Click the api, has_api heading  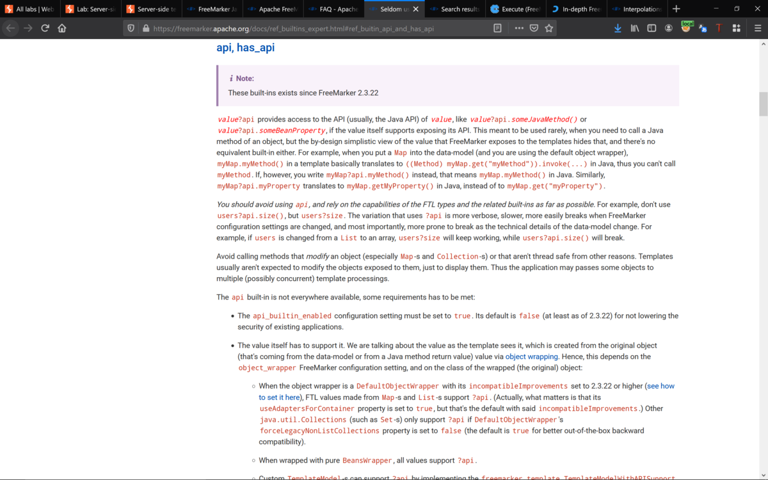pyautogui.click(x=246, y=48)
